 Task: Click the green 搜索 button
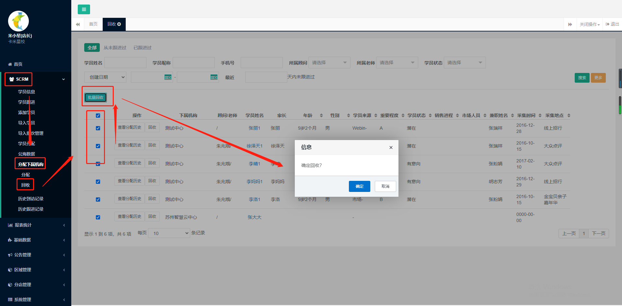(x=582, y=78)
